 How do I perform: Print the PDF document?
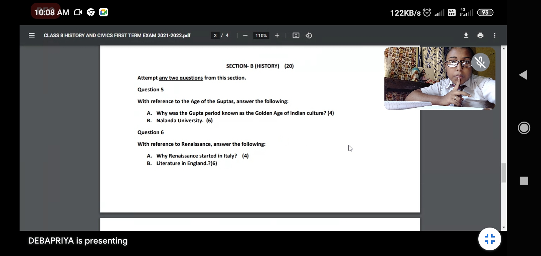click(x=480, y=36)
